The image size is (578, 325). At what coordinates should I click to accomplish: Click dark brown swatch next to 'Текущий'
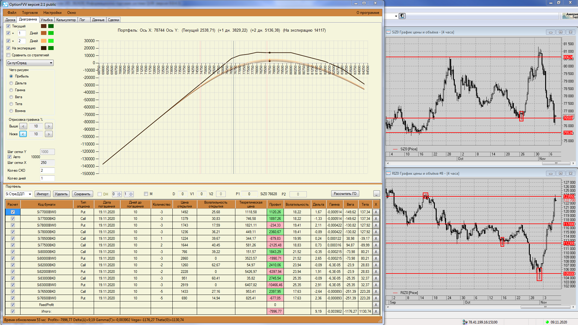(44, 26)
